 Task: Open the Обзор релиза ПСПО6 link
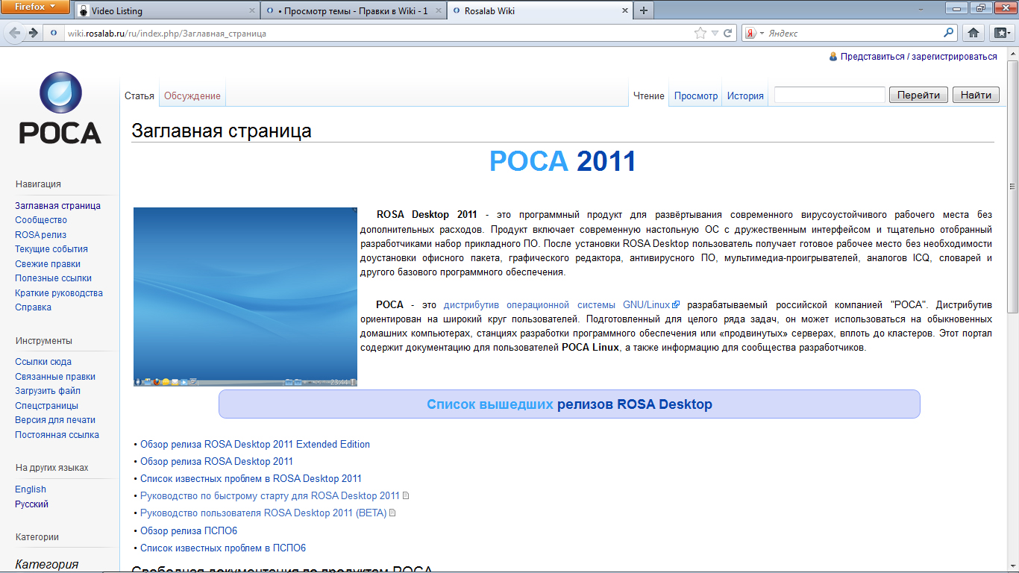[189, 531]
